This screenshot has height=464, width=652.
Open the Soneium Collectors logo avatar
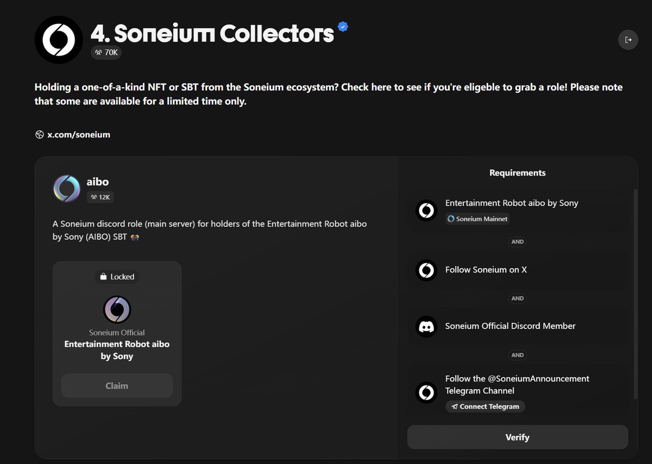click(x=59, y=40)
